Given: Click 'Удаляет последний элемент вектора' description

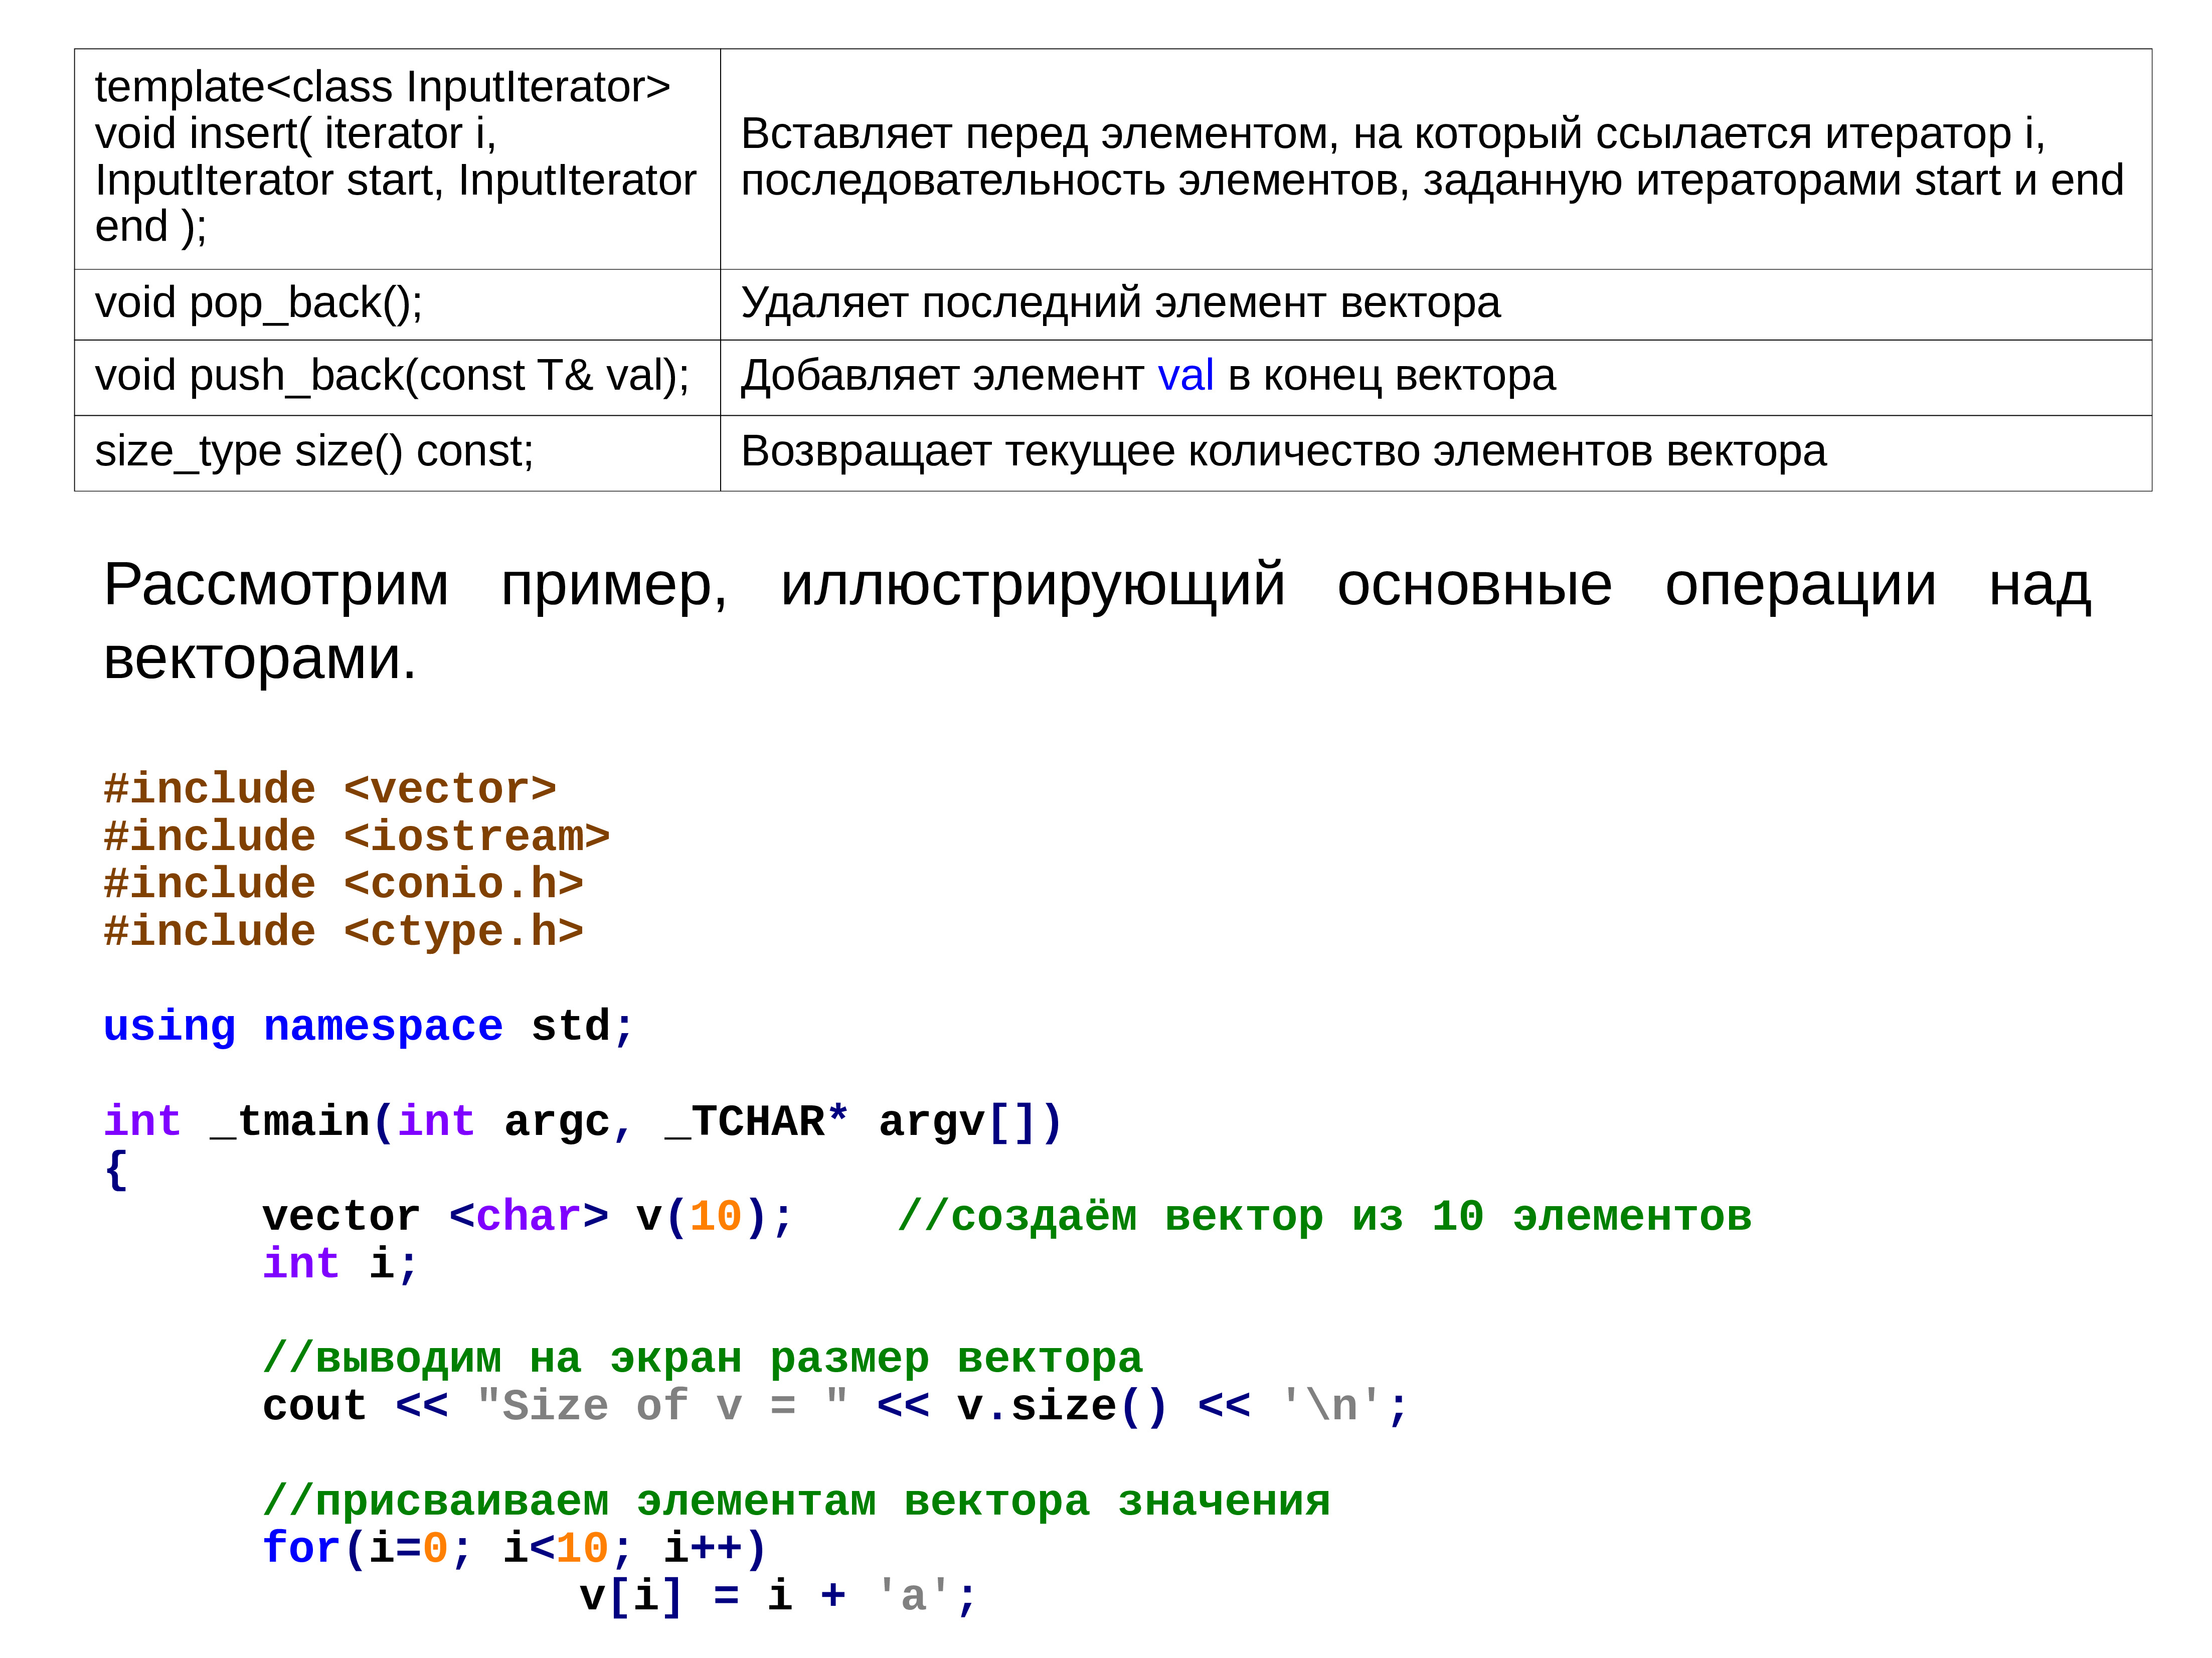Looking at the screenshot, I should tap(1120, 303).
